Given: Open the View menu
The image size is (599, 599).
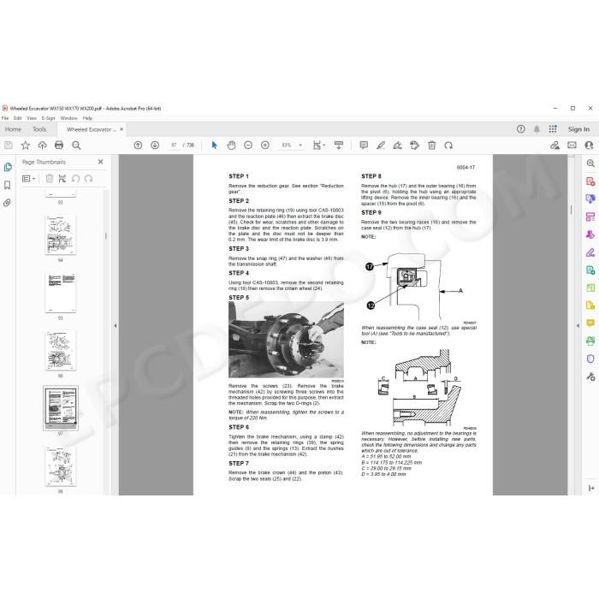Looking at the screenshot, I should [32, 118].
